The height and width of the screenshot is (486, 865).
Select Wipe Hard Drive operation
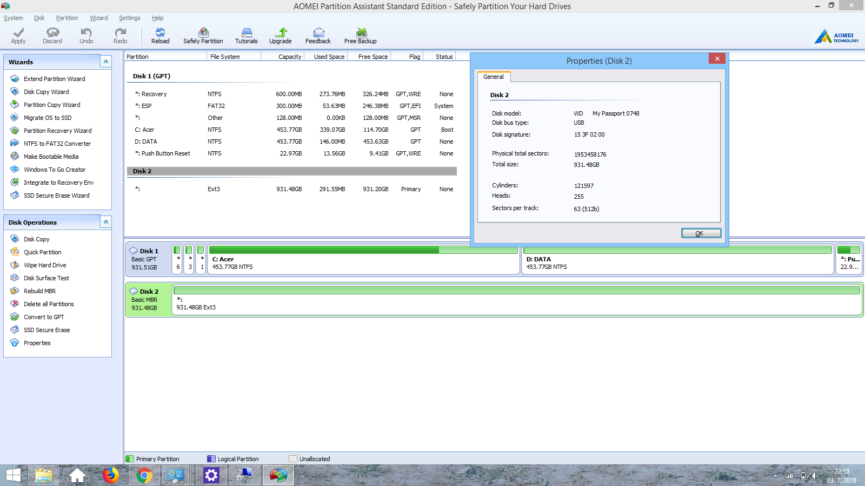tap(45, 265)
